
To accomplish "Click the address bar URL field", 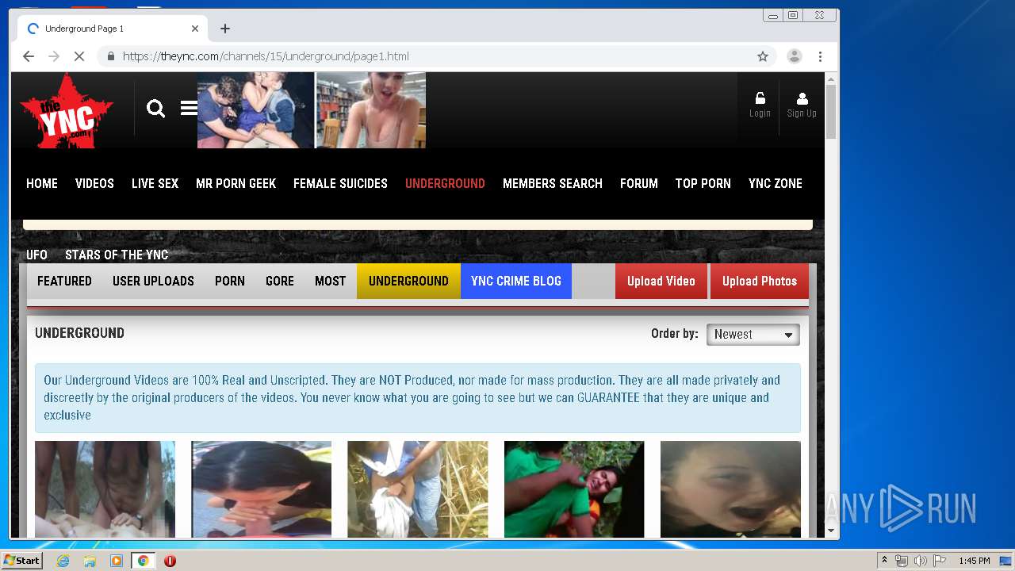I will coord(436,56).
